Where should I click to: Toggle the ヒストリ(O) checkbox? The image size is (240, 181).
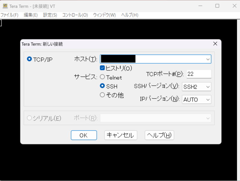click(x=102, y=68)
